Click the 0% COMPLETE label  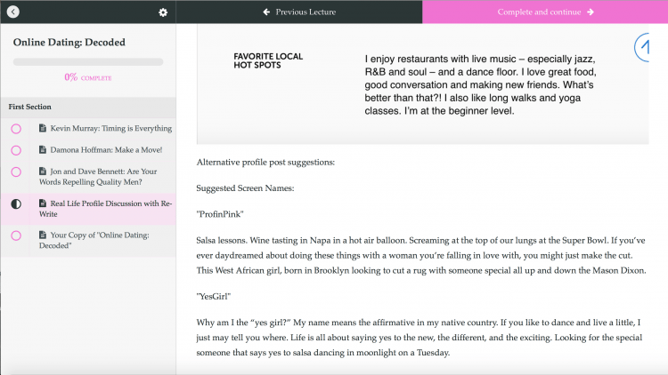pyautogui.click(x=88, y=77)
